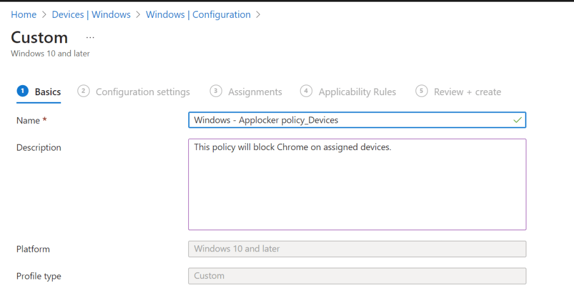Image resolution: width=574 pixels, height=303 pixels.
Task: Select the step 3 number circle
Action: [x=216, y=91]
